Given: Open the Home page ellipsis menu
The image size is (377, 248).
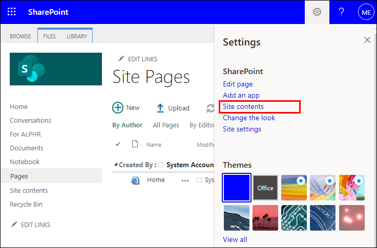Looking at the screenshot, I should click(x=185, y=180).
